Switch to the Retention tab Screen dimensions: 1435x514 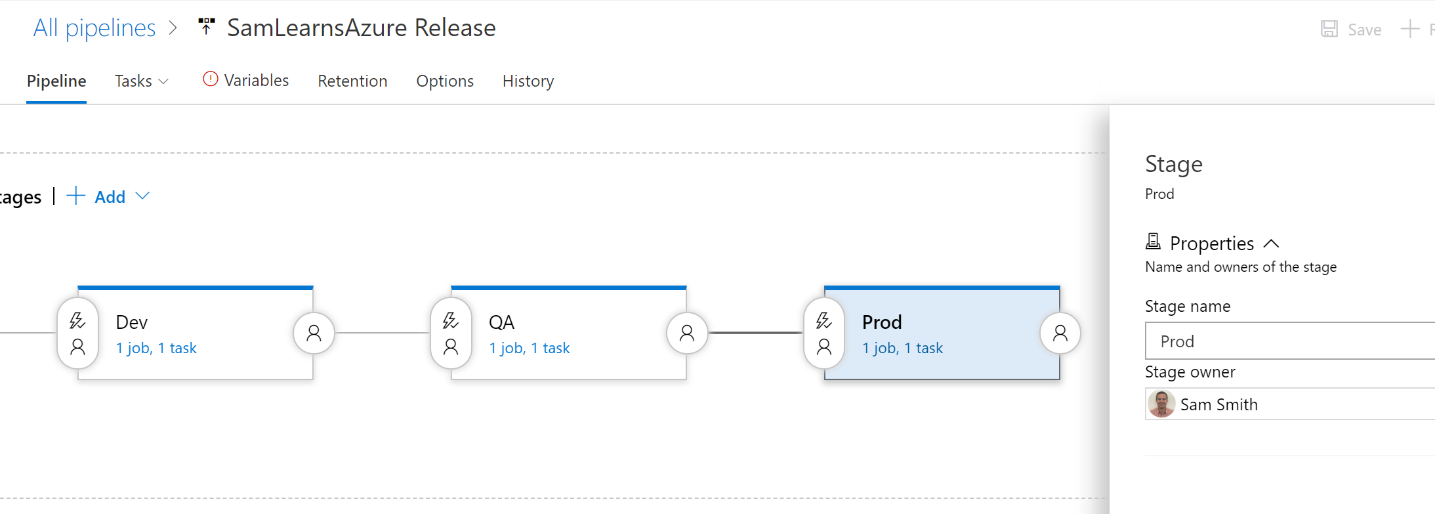[352, 81]
